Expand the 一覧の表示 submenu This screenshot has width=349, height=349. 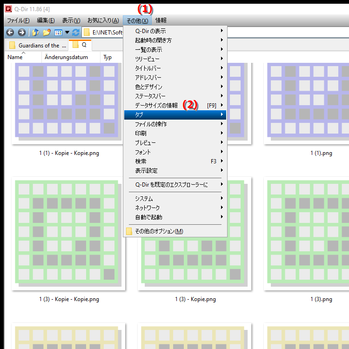coord(175,50)
